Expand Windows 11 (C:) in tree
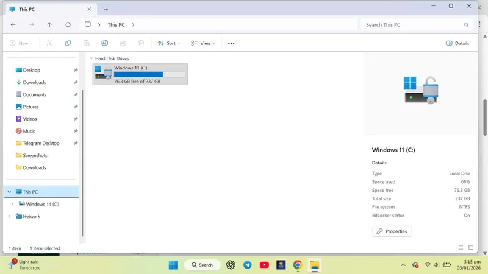This screenshot has height=274, width=488. (x=12, y=204)
